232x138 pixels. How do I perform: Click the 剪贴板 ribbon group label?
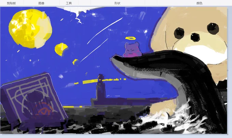(11, 3)
